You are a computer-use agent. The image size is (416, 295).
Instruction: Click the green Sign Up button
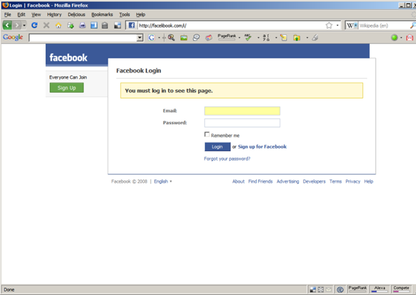tap(66, 88)
